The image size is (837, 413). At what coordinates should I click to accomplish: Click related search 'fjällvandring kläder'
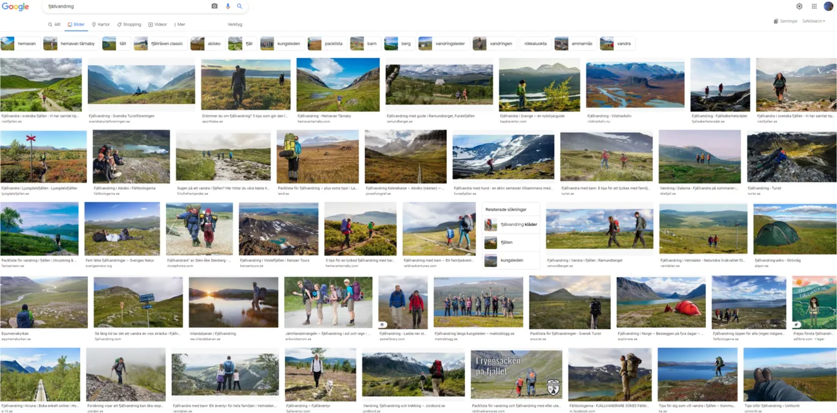[512, 225]
